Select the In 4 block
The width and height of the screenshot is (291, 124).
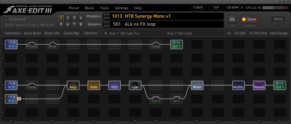click(x=176, y=99)
